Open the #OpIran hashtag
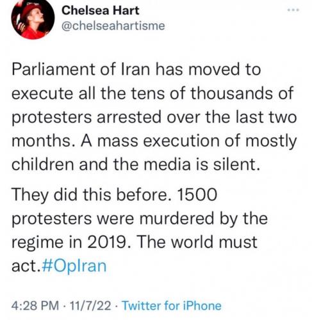 (x=74, y=266)
